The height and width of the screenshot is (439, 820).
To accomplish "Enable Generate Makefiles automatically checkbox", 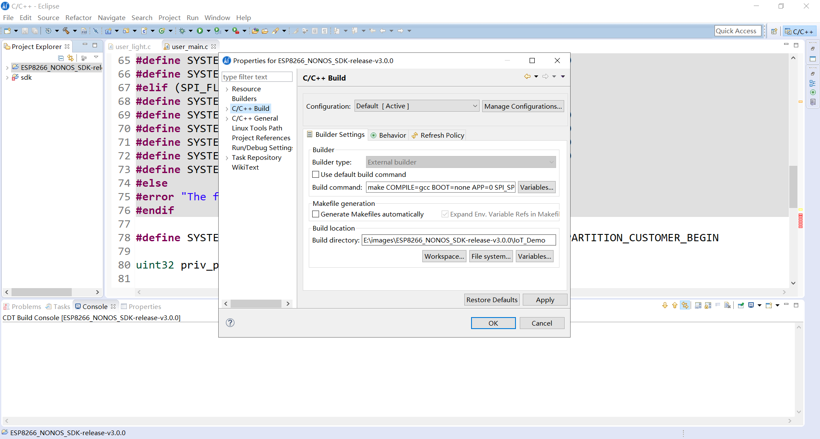I will click(316, 214).
